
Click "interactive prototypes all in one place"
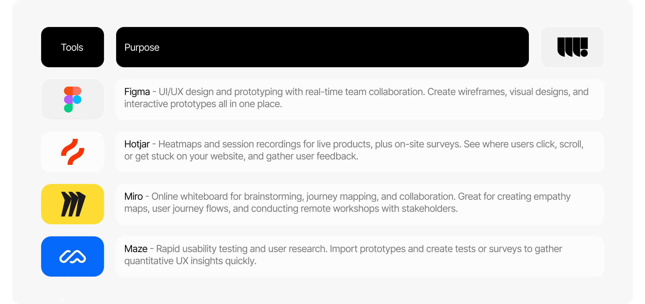[203, 104]
